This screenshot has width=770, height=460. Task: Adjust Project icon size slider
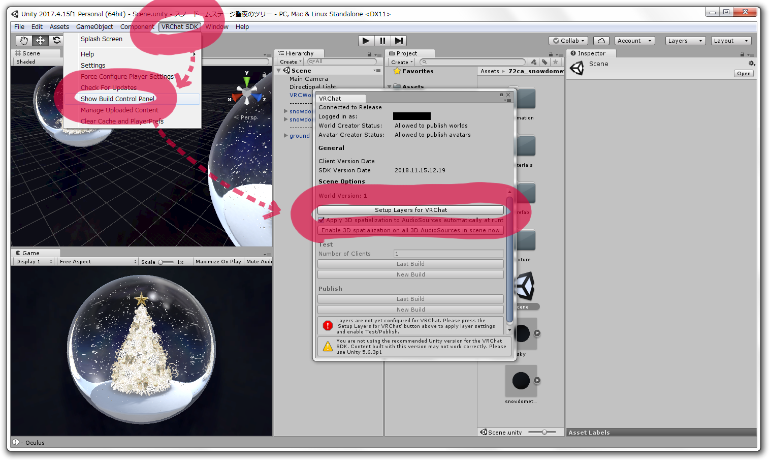[541, 432]
